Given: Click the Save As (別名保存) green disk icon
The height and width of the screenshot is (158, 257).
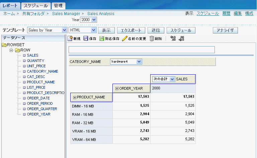Looking at the screenshot, I should tap(102, 38).
